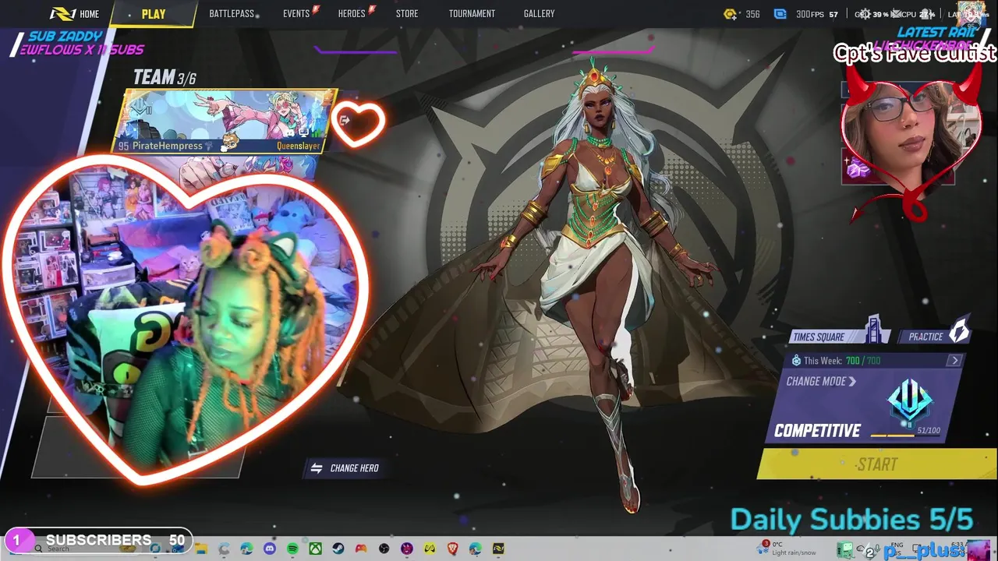Click CHANGE MODE to pick another mode
Screen dimensions: 998x561
pyautogui.click(x=821, y=382)
